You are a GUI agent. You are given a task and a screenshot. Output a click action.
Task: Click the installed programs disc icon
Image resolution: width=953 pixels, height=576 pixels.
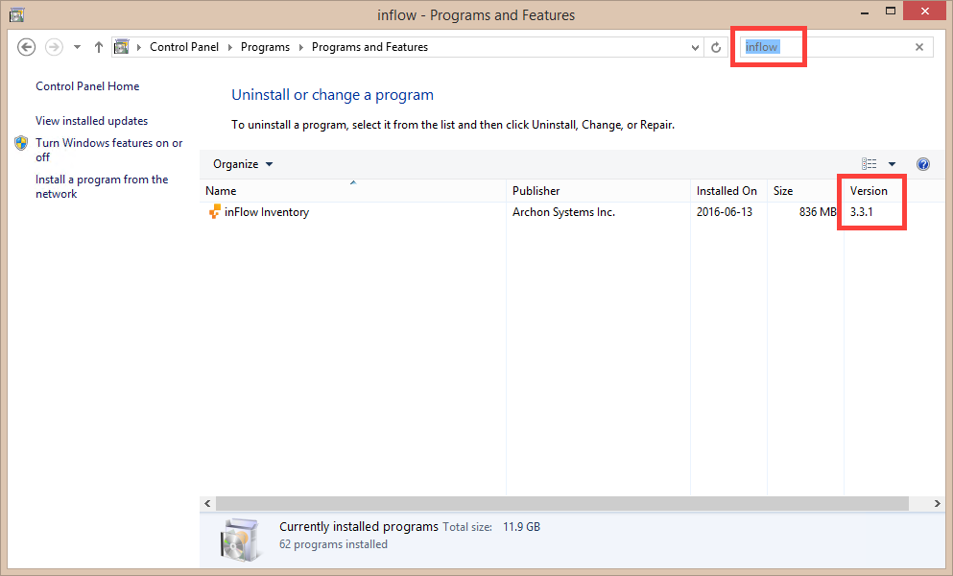coord(241,540)
